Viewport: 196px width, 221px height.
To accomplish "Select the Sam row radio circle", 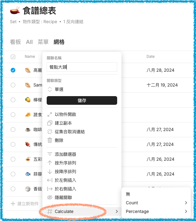I will [x=13, y=85].
